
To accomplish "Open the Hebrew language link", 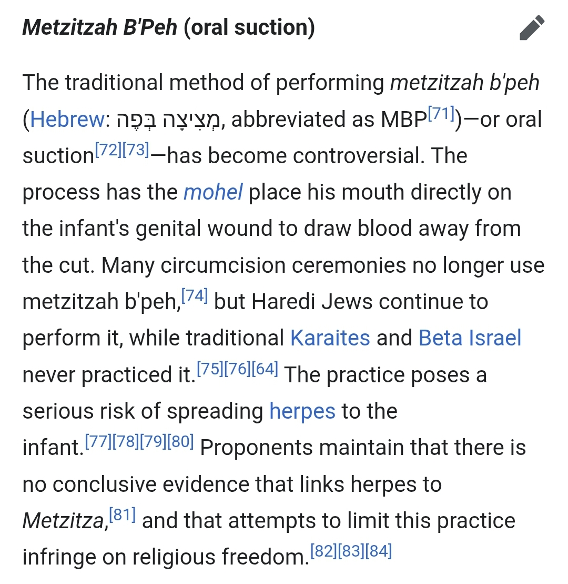I will (67, 119).
